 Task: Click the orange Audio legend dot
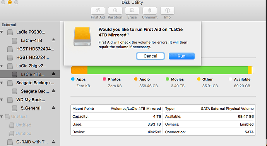point(136,79)
